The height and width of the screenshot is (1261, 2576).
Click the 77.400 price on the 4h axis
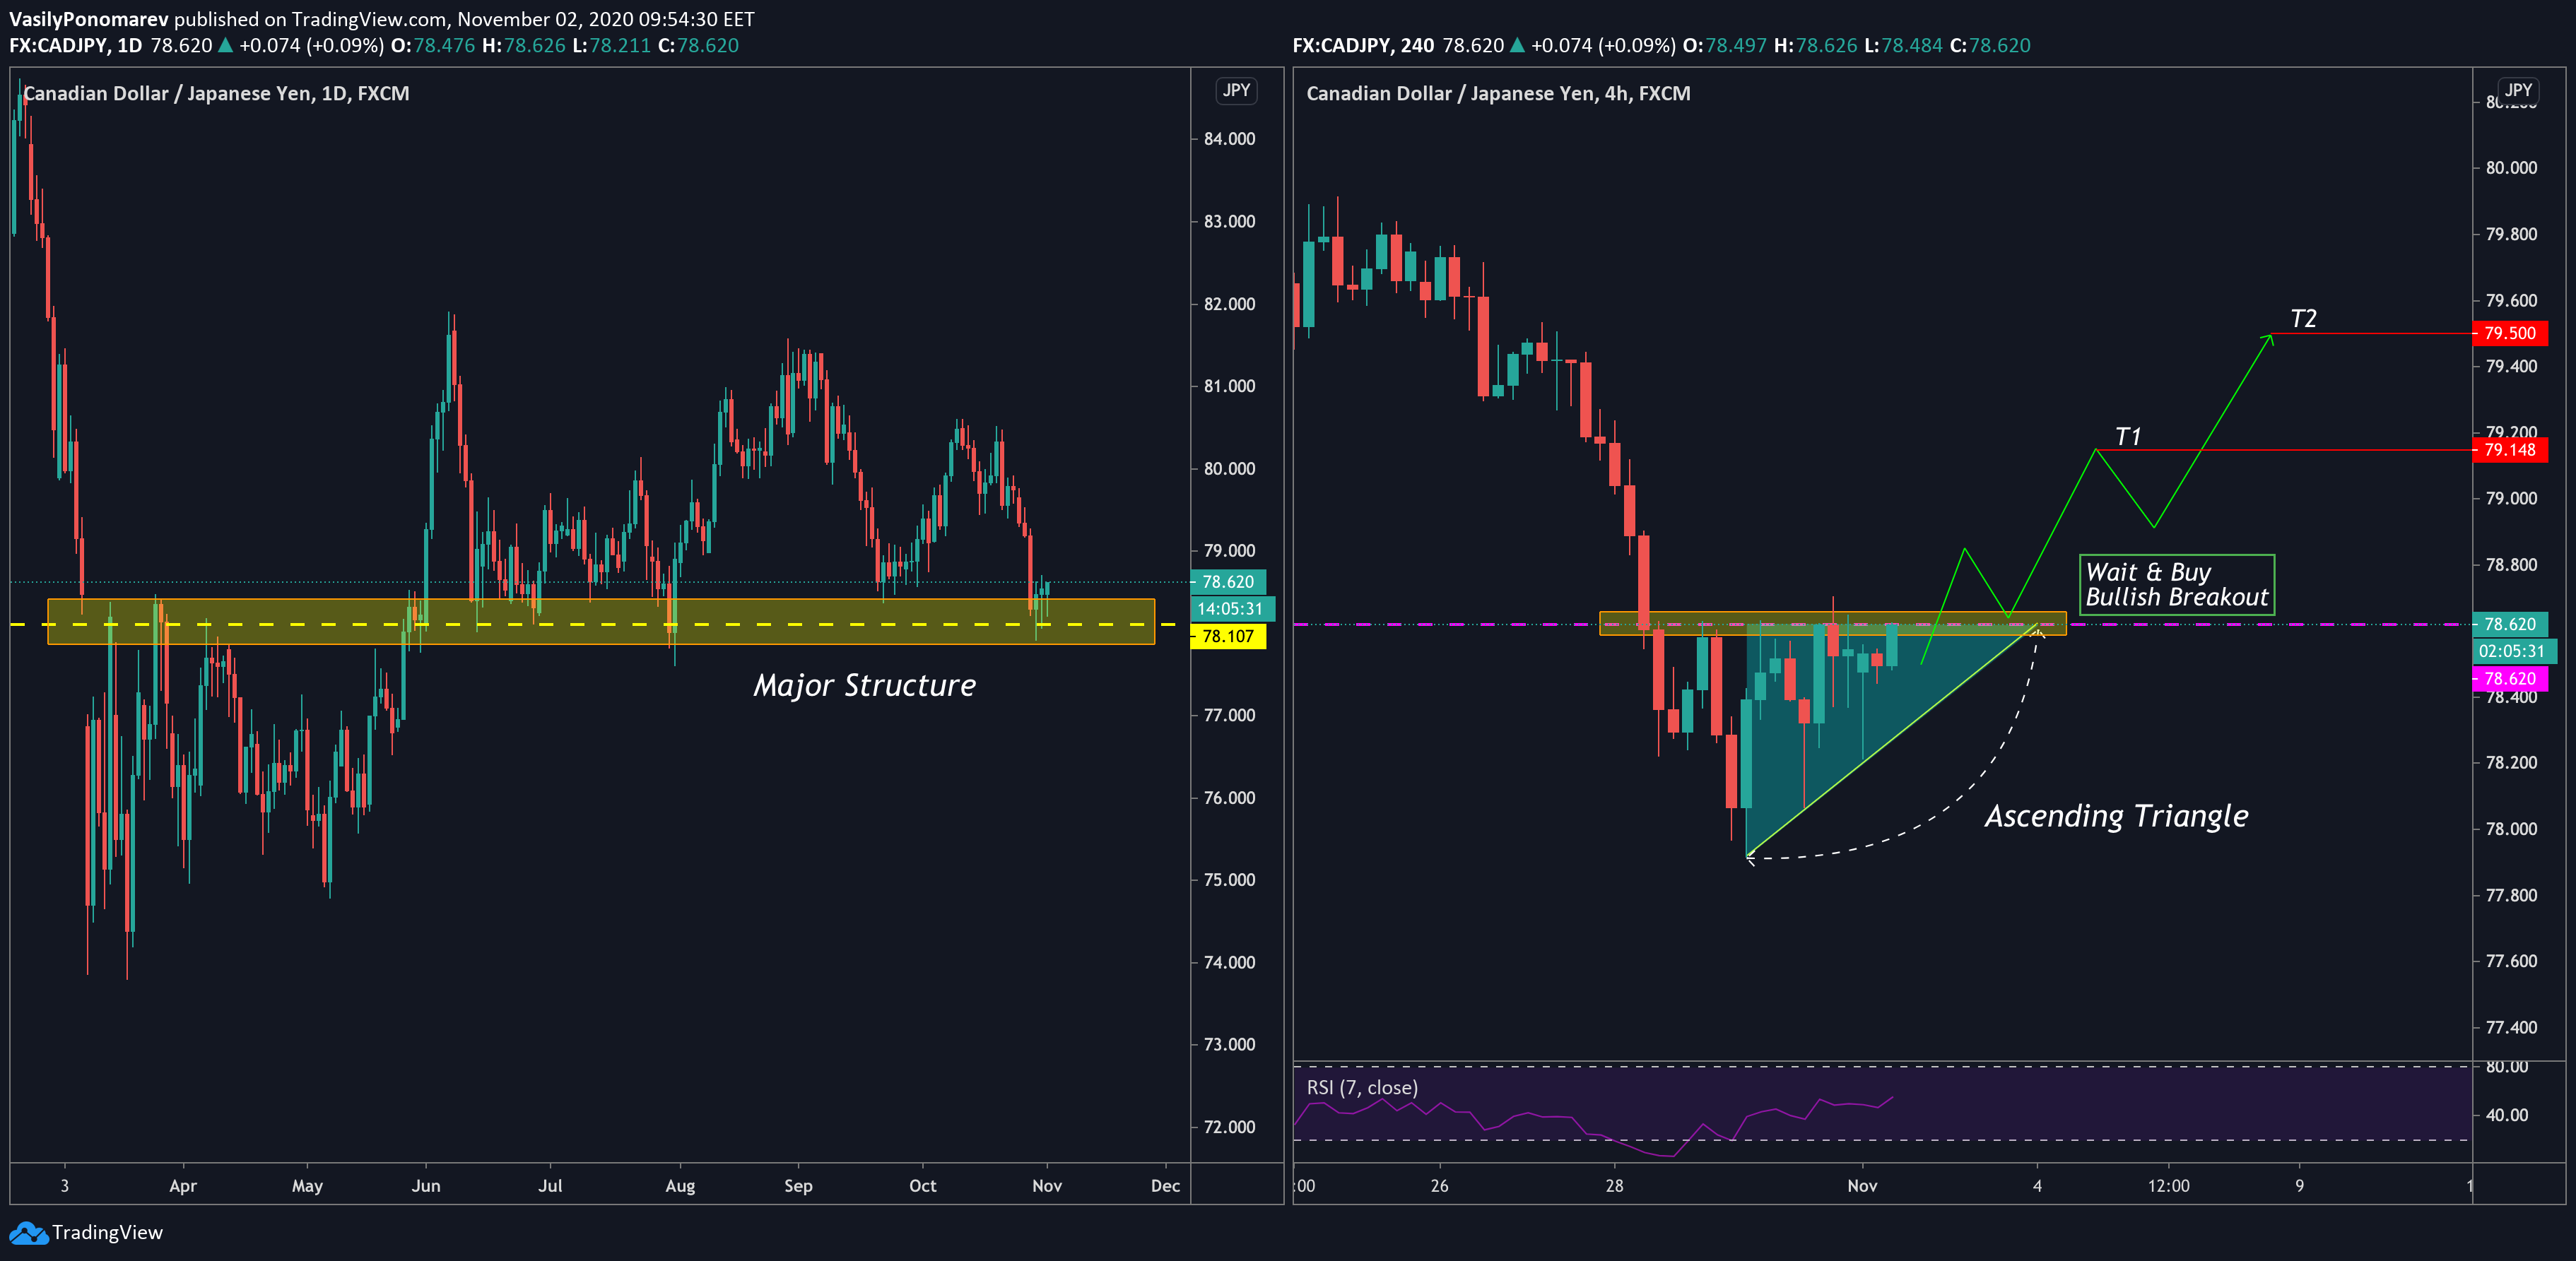tap(2511, 1028)
